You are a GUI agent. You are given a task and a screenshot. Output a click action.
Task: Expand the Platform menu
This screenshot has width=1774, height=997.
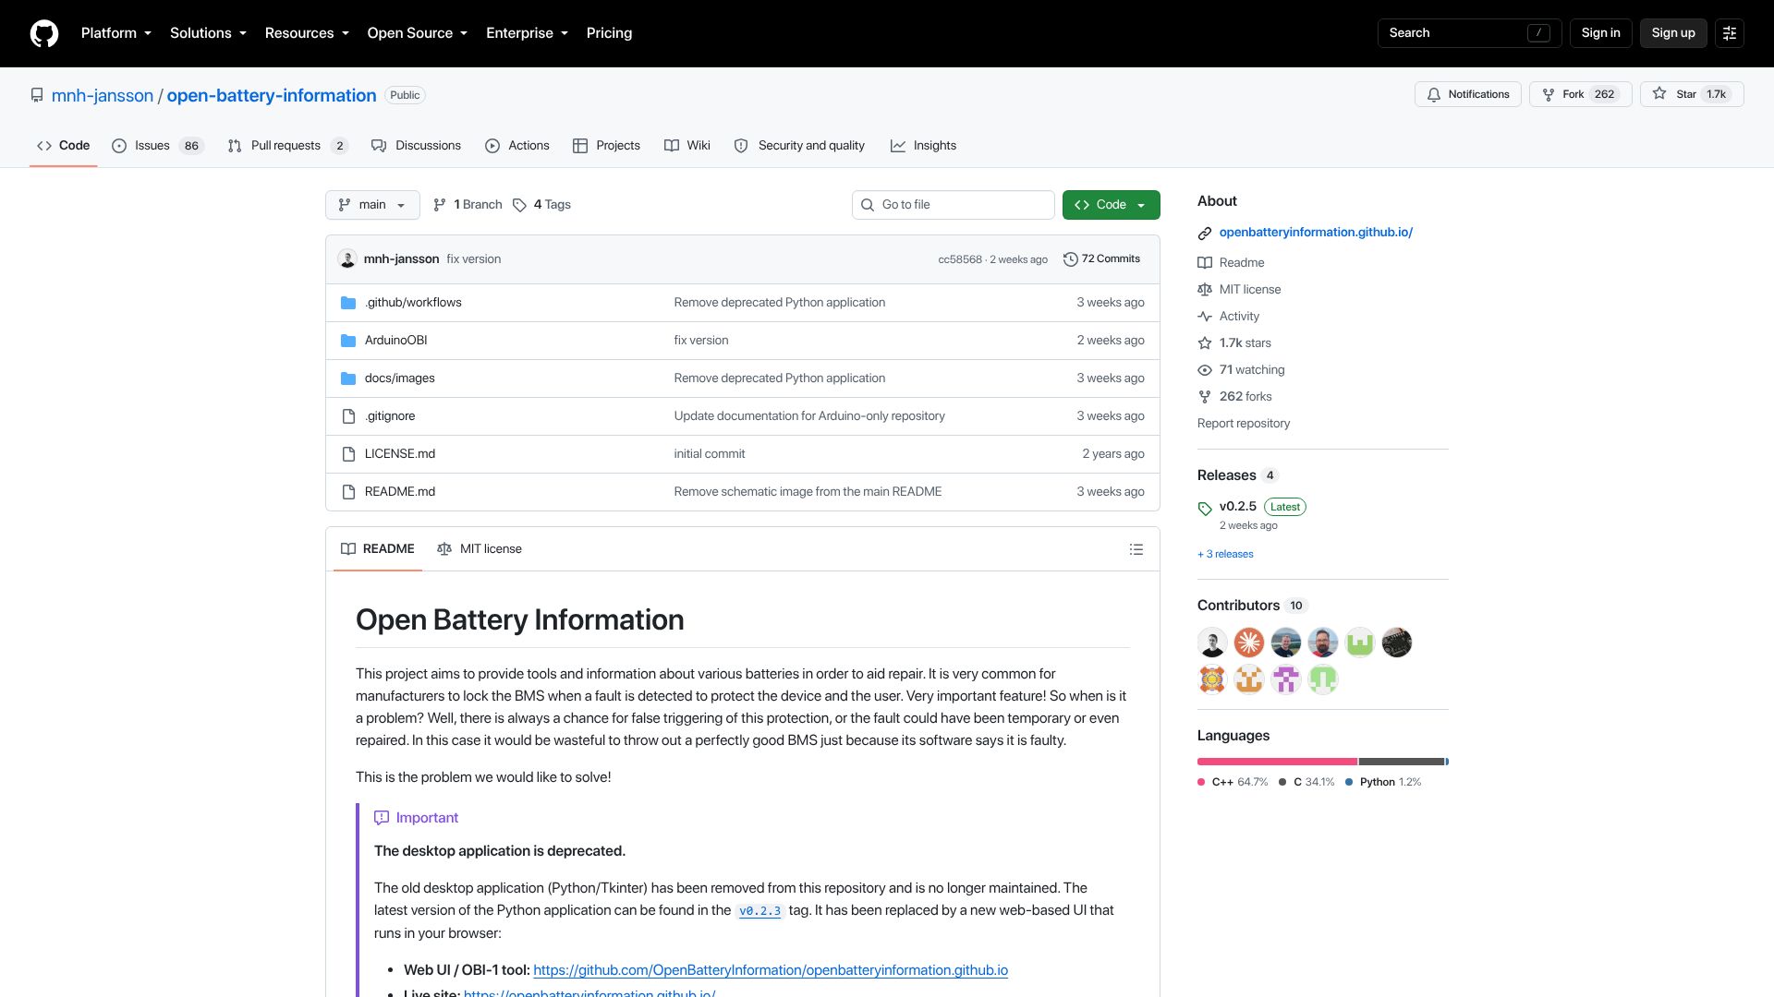116,33
